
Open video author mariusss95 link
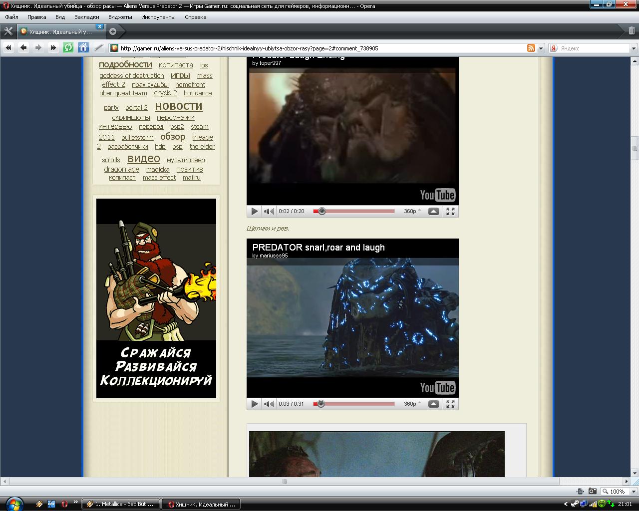coord(274,255)
